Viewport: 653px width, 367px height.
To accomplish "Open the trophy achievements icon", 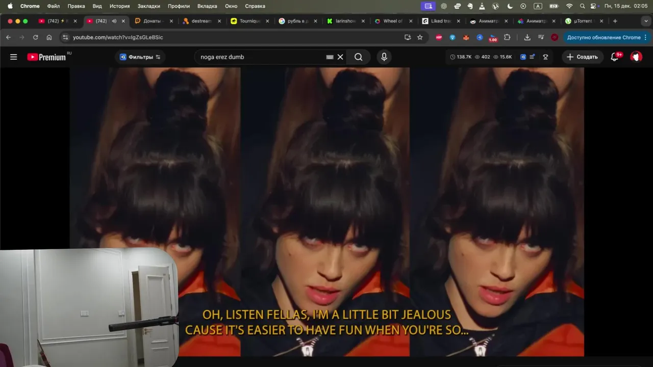I will 545,57.
